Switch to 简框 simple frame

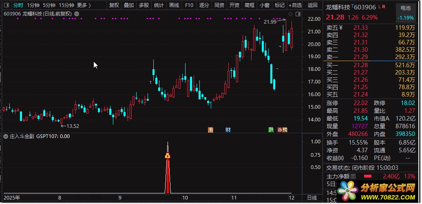click(x=249, y=5)
